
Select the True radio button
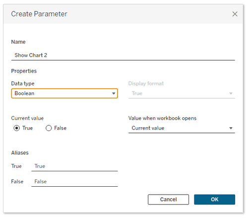[x=17, y=128]
